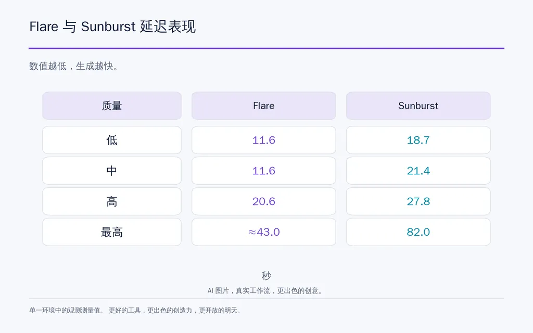Click the Flare value '≈43.0'
Viewport: 533px width, 333px height.
[x=264, y=232]
